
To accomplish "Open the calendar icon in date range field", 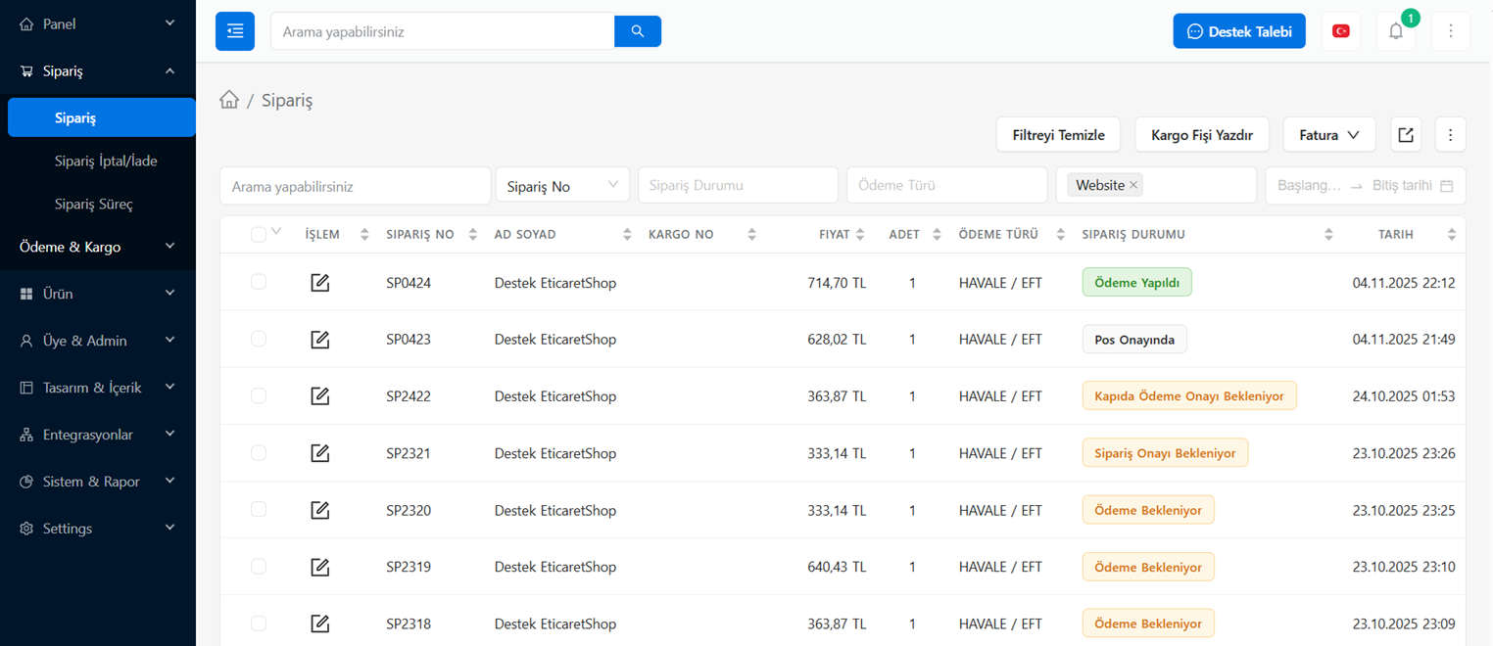I will tap(1447, 186).
